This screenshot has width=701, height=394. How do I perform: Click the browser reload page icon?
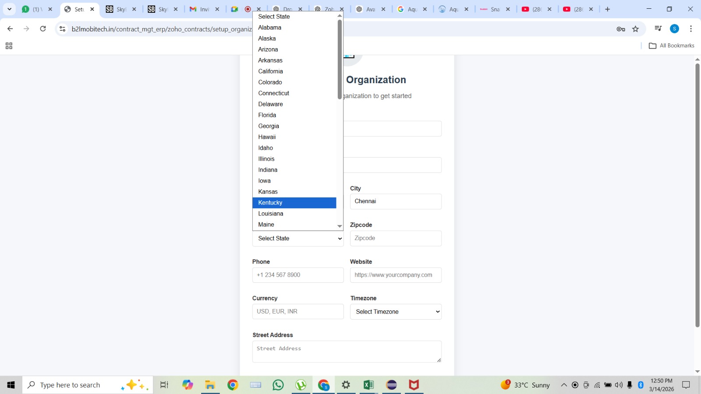pyautogui.click(x=43, y=29)
